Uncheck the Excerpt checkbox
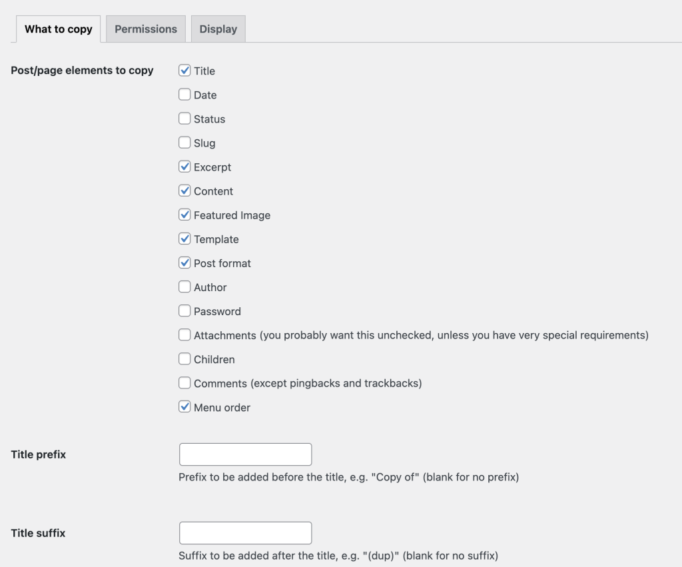Image resolution: width=682 pixels, height=567 pixels. (185, 167)
